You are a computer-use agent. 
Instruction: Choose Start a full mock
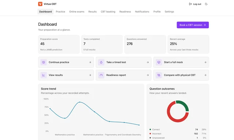181,62
